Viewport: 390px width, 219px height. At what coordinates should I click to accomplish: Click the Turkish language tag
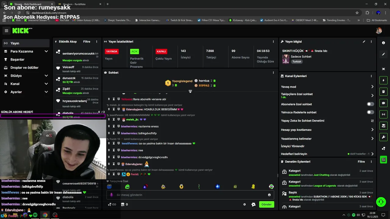point(297,61)
